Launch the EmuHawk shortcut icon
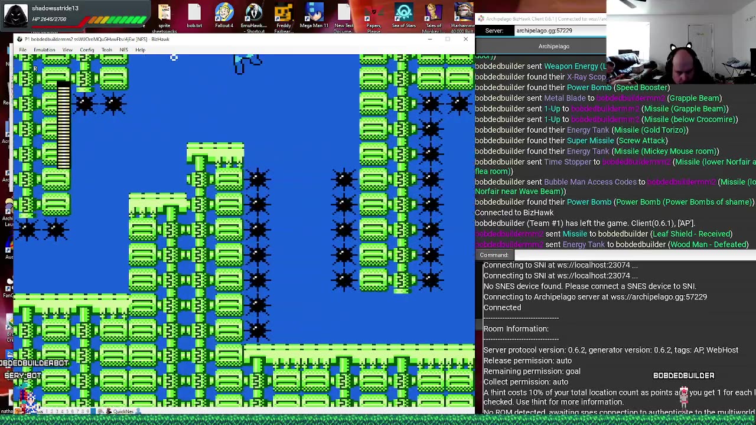 point(253,18)
